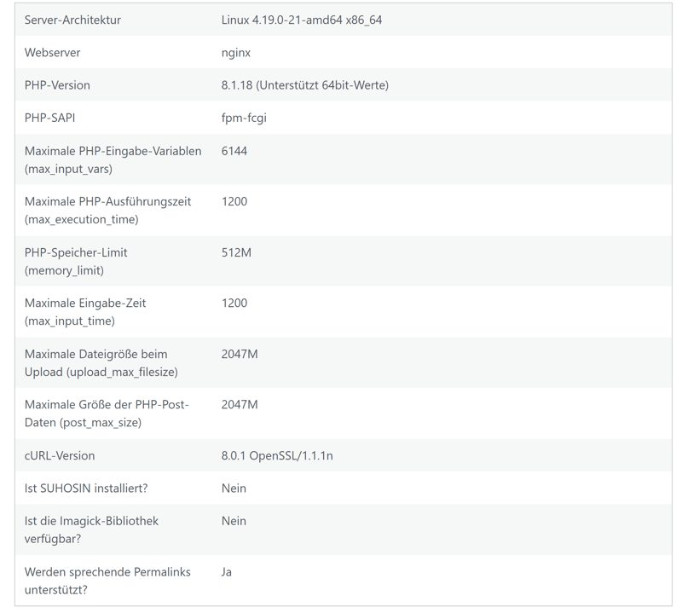Click the fpm-fcgi value
Image resolution: width=682 pixels, height=613 pixels.
[x=244, y=118]
